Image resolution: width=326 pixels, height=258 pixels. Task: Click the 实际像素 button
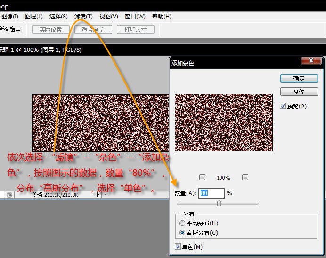click(x=51, y=30)
